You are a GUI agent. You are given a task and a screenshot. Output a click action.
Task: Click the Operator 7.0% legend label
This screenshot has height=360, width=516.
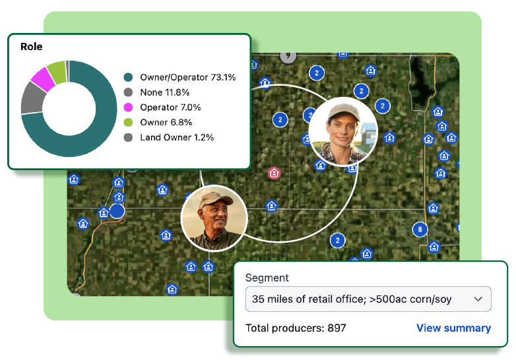[x=170, y=107]
